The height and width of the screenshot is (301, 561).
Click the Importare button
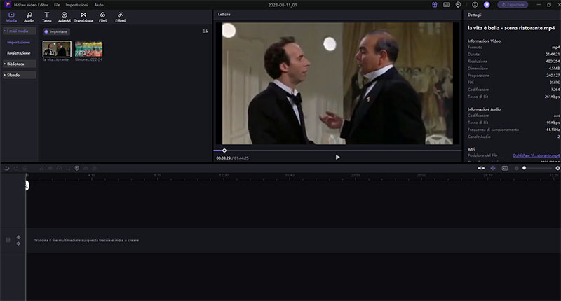(x=56, y=31)
